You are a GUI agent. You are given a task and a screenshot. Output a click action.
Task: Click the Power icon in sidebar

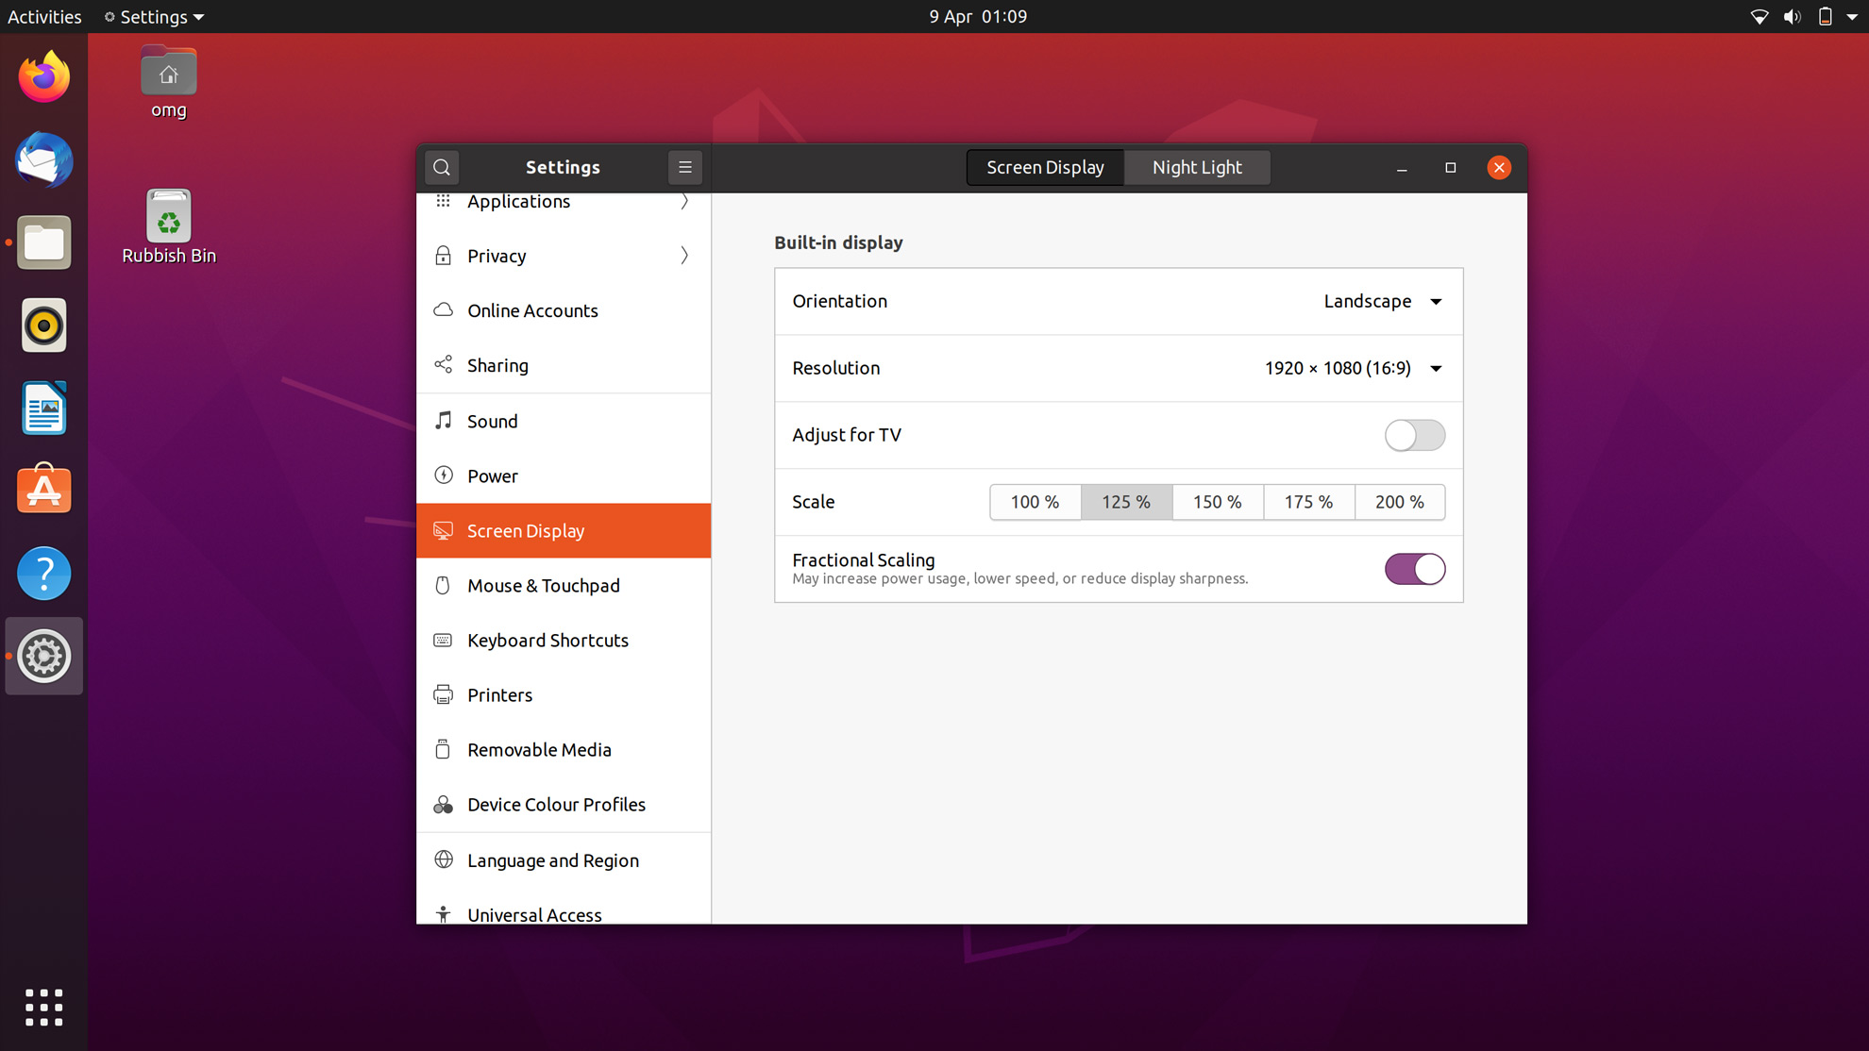tap(443, 475)
